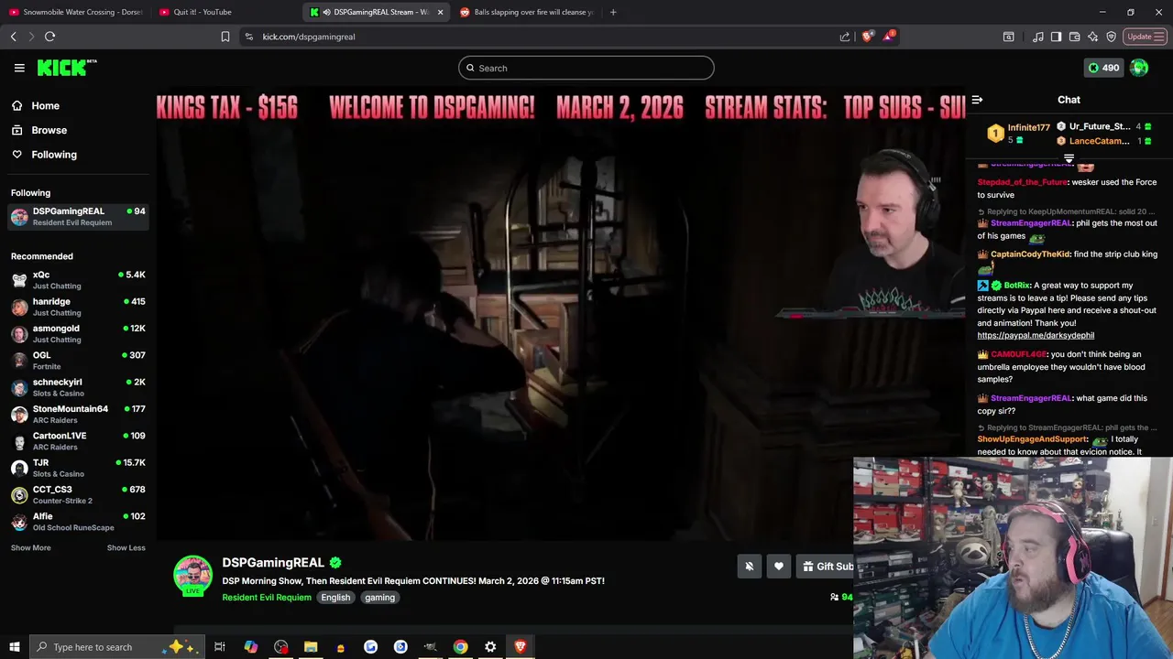The width and height of the screenshot is (1173, 659).
Task: Click Infinite177 in the chat leaderboard
Action: (1028, 127)
